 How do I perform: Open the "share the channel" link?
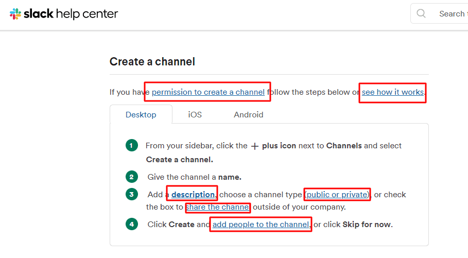218,208
